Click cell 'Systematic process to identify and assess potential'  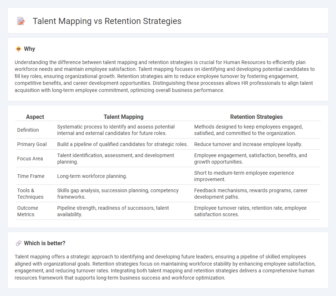pos(123,130)
